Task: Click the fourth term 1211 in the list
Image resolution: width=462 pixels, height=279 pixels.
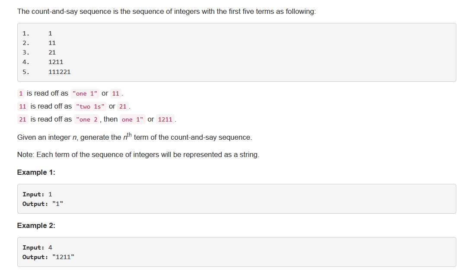Action: pyautogui.click(x=56, y=62)
